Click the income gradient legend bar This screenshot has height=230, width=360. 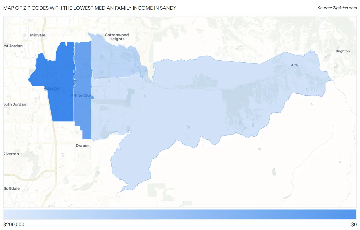180,214
